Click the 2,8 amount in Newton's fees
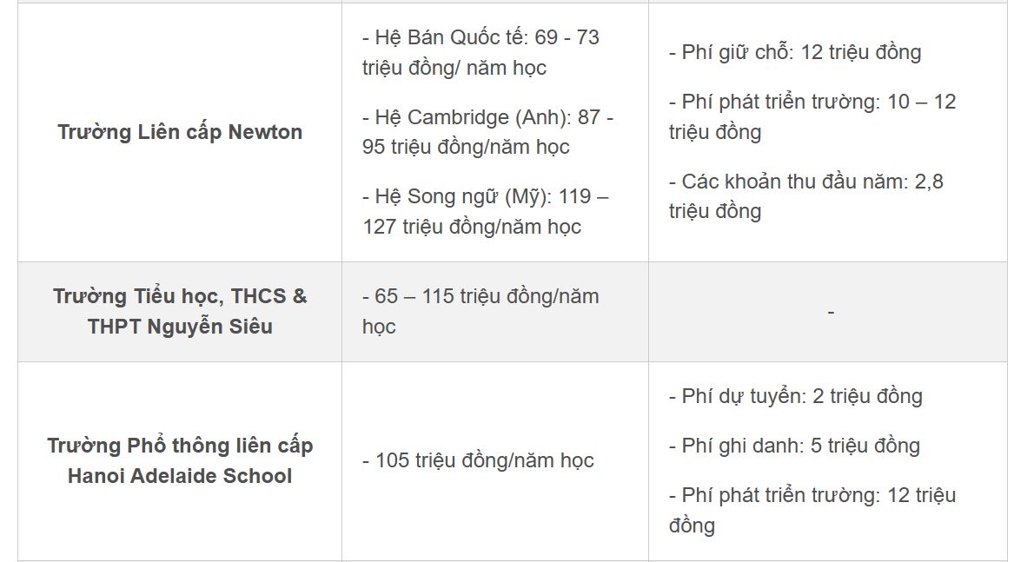Screen dimensions: 1014x562 click(929, 182)
